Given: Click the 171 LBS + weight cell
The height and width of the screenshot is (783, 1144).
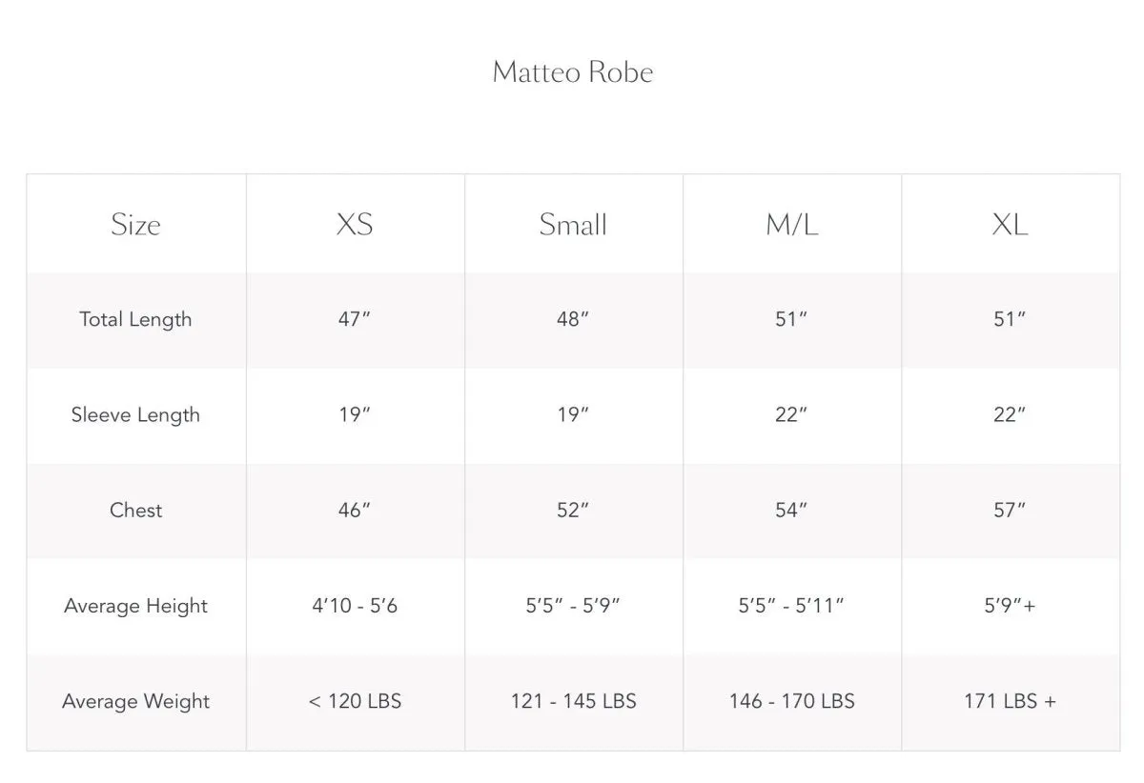Looking at the screenshot, I should click(x=1010, y=702).
